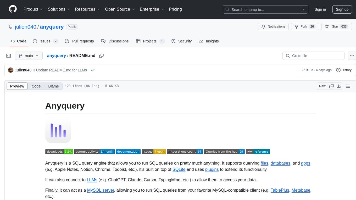Open the anyquery breadcrumb folder link
This screenshot has width=356, height=200.
(57, 56)
